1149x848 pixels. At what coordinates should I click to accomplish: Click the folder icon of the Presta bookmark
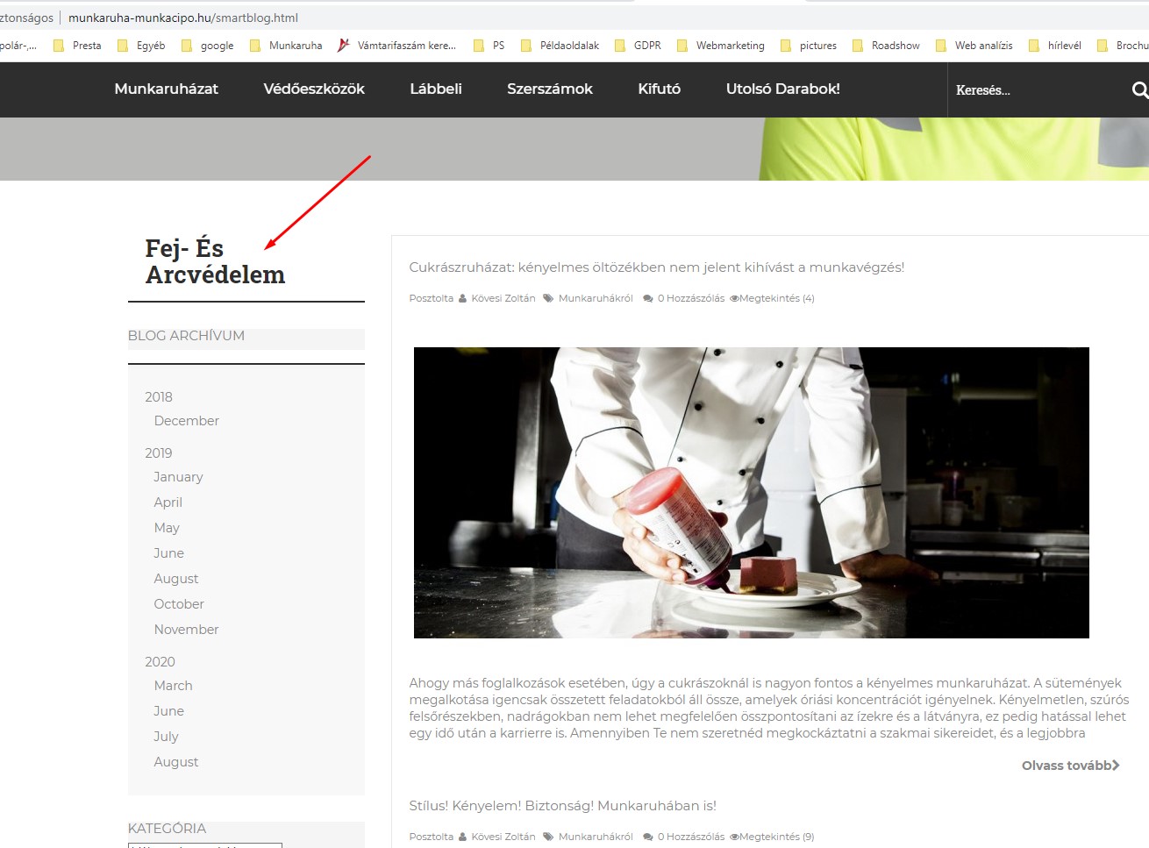point(58,45)
